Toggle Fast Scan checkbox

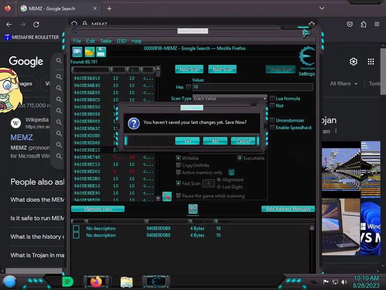pos(178,183)
